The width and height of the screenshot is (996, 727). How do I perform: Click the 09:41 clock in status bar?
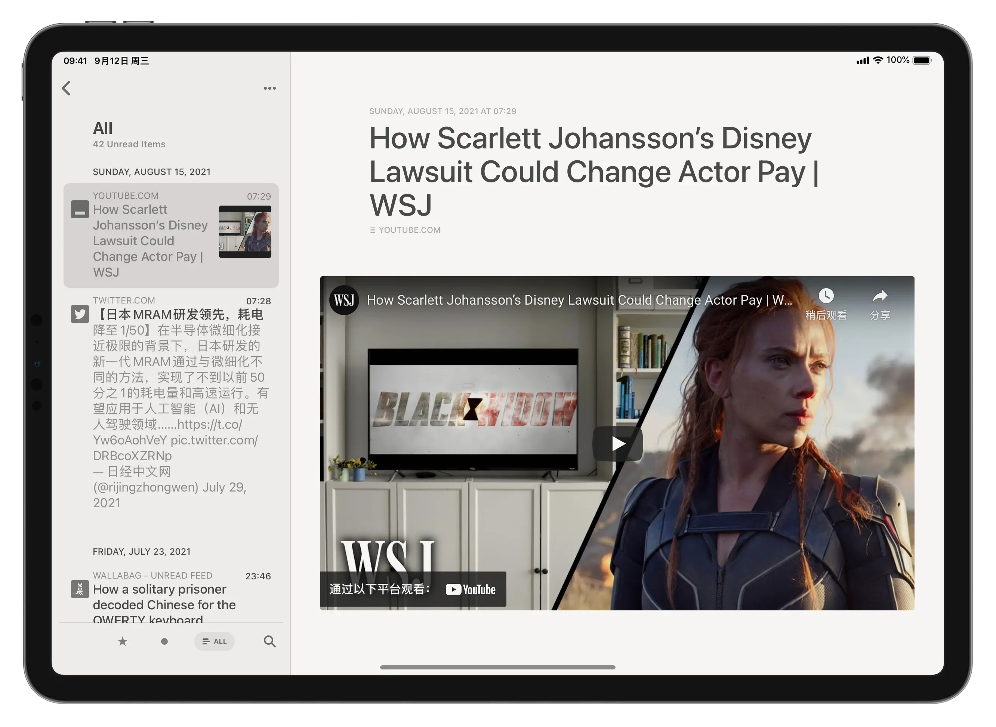point(75,61)
